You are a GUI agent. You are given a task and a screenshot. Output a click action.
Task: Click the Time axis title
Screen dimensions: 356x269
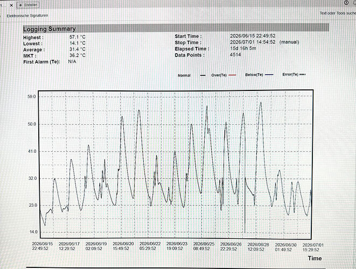[x=315, y=258]
